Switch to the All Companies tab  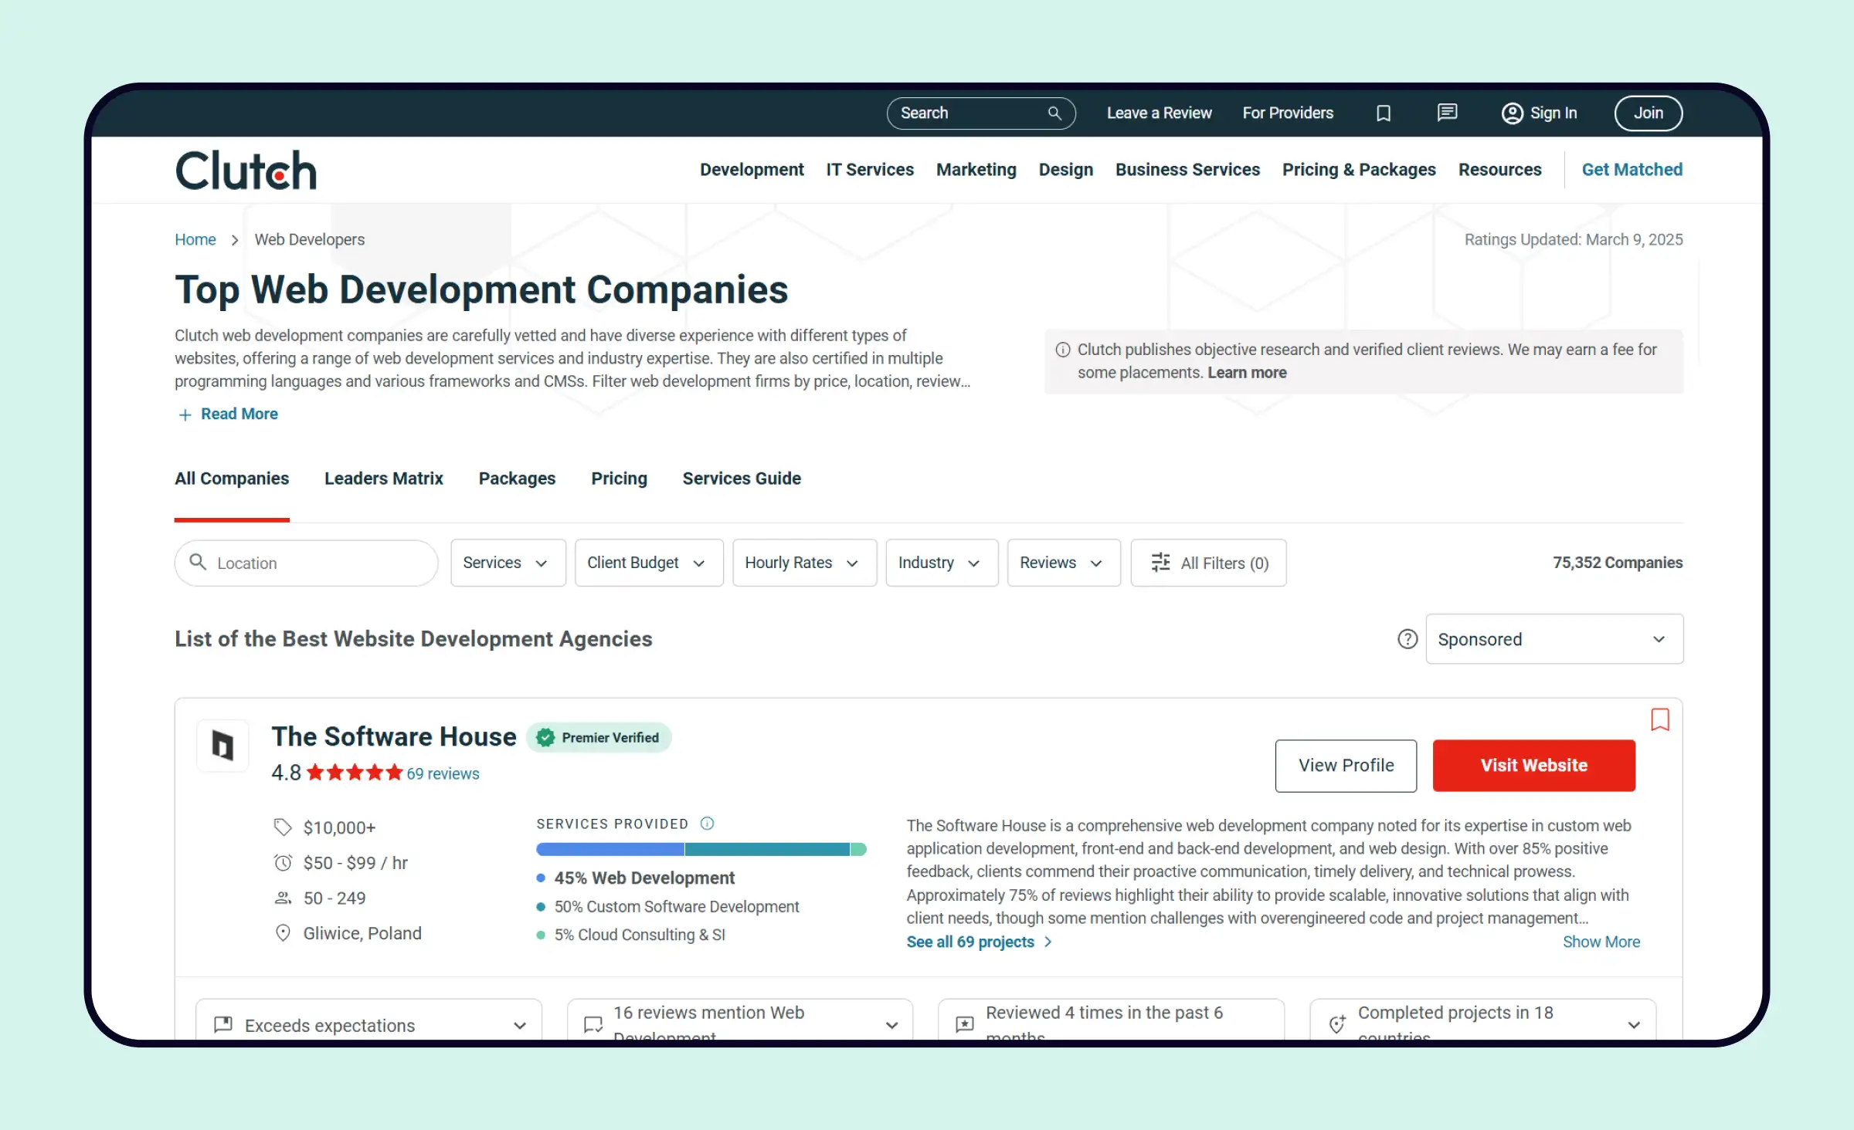[x=232, y=479]
